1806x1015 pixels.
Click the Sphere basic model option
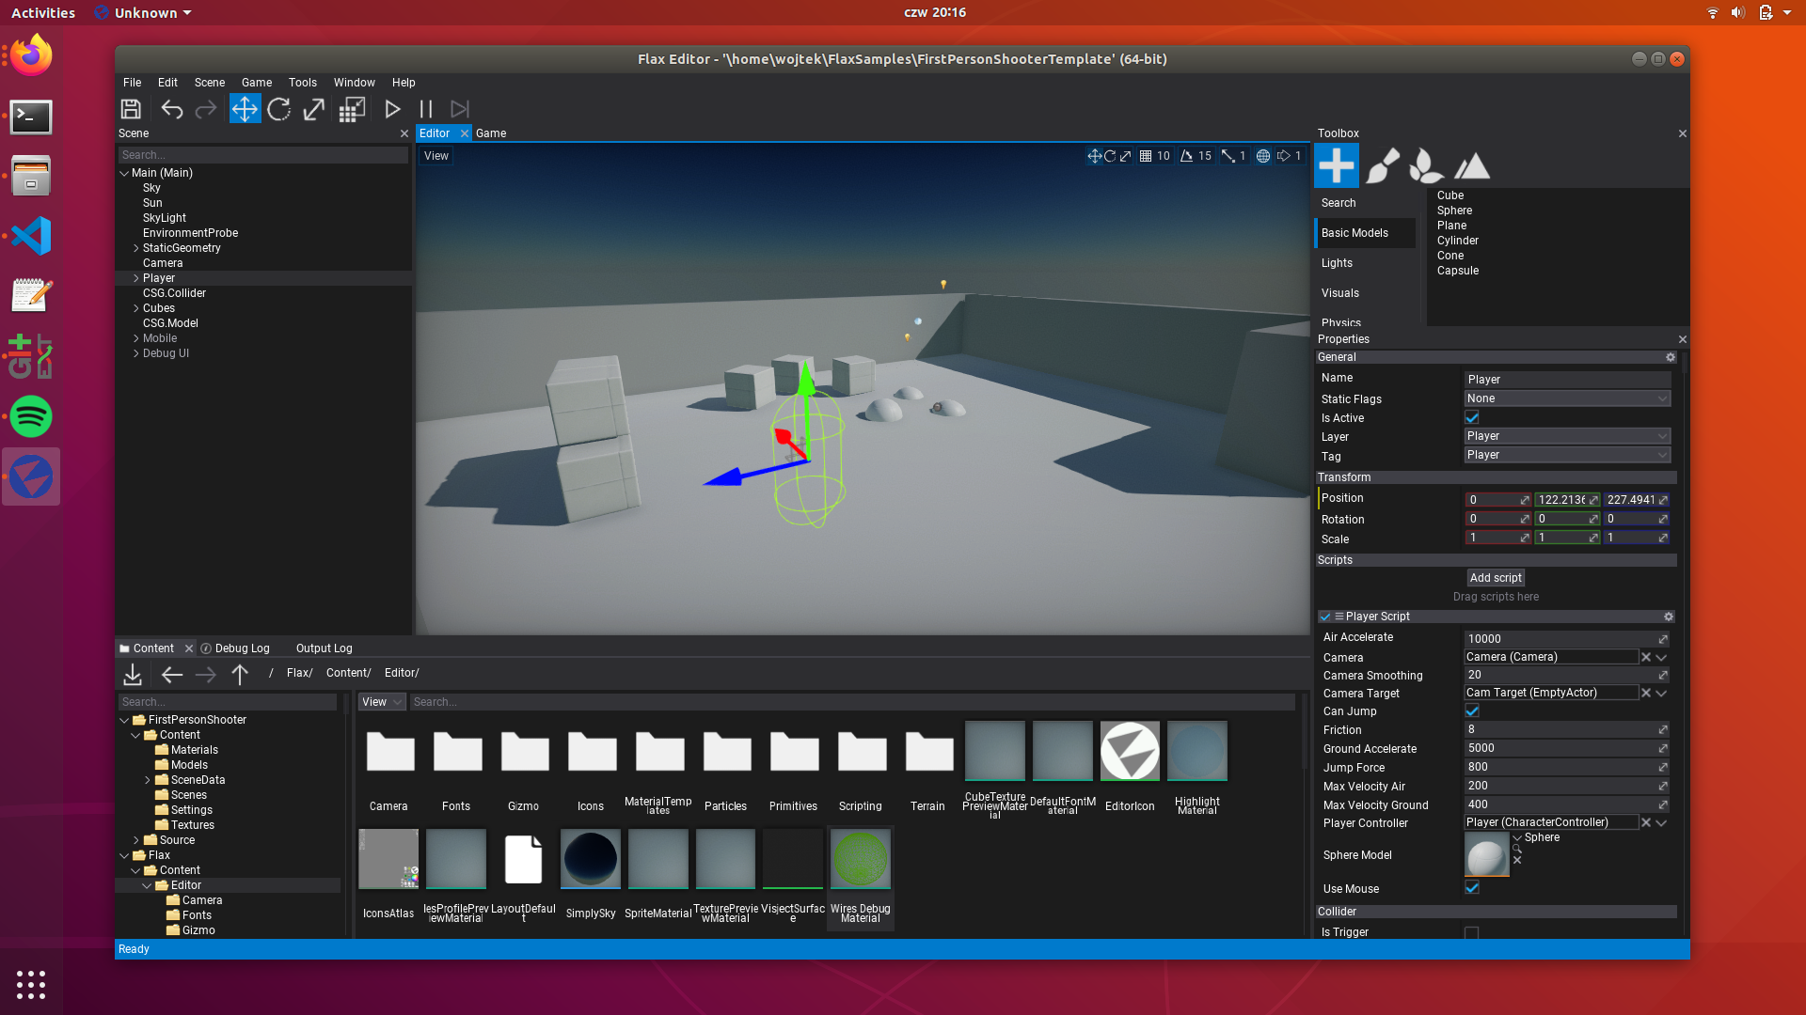[1453, 210]
